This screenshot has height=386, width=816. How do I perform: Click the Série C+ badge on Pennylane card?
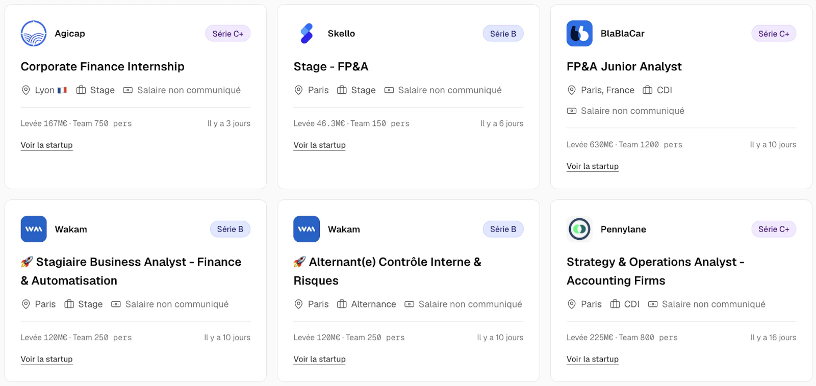[774, 229]
